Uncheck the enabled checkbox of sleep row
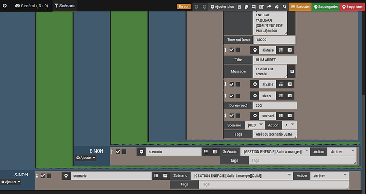This screenshot has width=366, height=194. pos(232,96)
